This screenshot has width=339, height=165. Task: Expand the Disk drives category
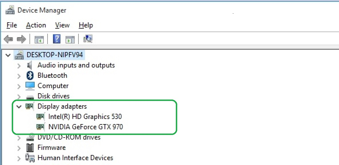(19, 96)
